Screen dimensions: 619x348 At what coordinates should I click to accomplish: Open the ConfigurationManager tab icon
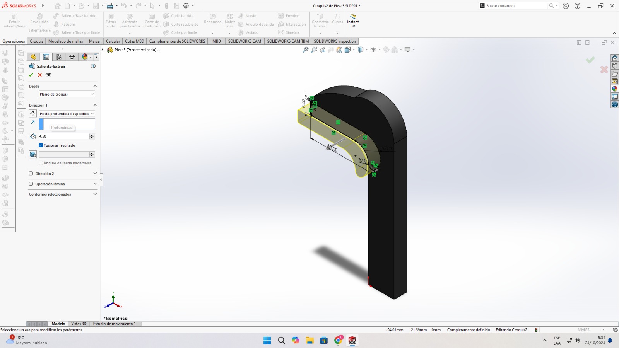(59, 57)
